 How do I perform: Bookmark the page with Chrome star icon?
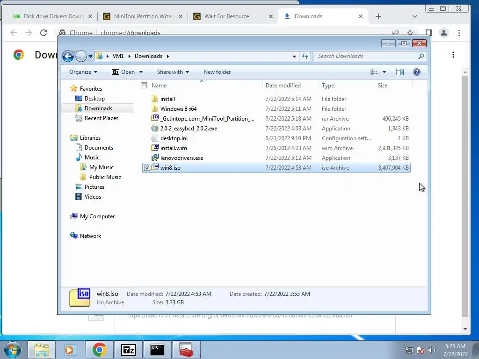tap(410, 33)
